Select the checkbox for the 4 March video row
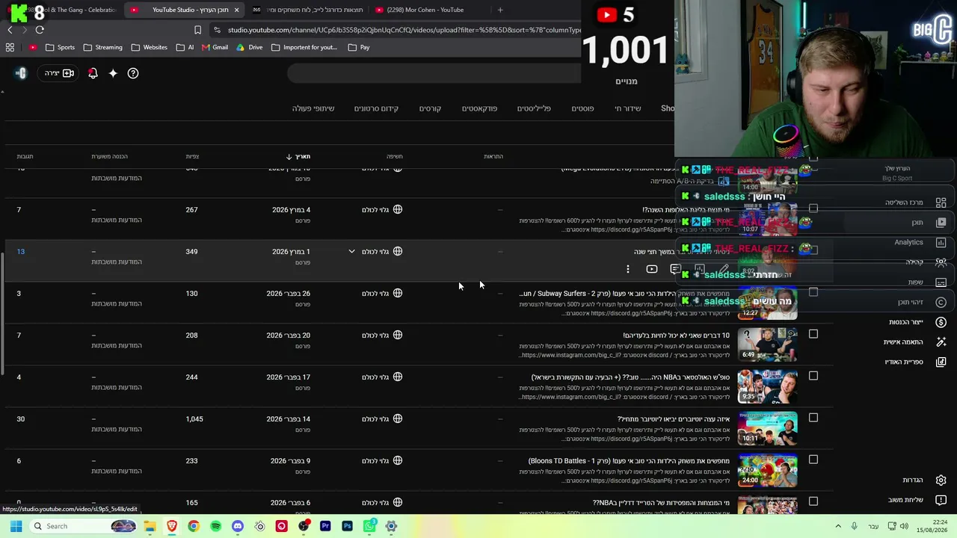The image size is (957, 538). point(813,208)
